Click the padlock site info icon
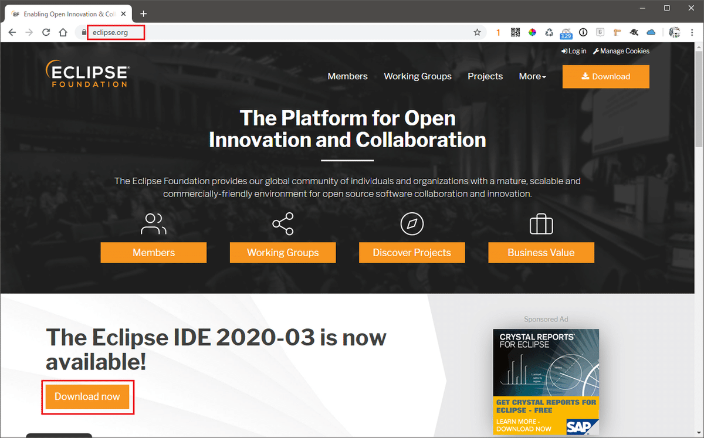This screenshot has height=438, width=704. click(x=83, y=32)
